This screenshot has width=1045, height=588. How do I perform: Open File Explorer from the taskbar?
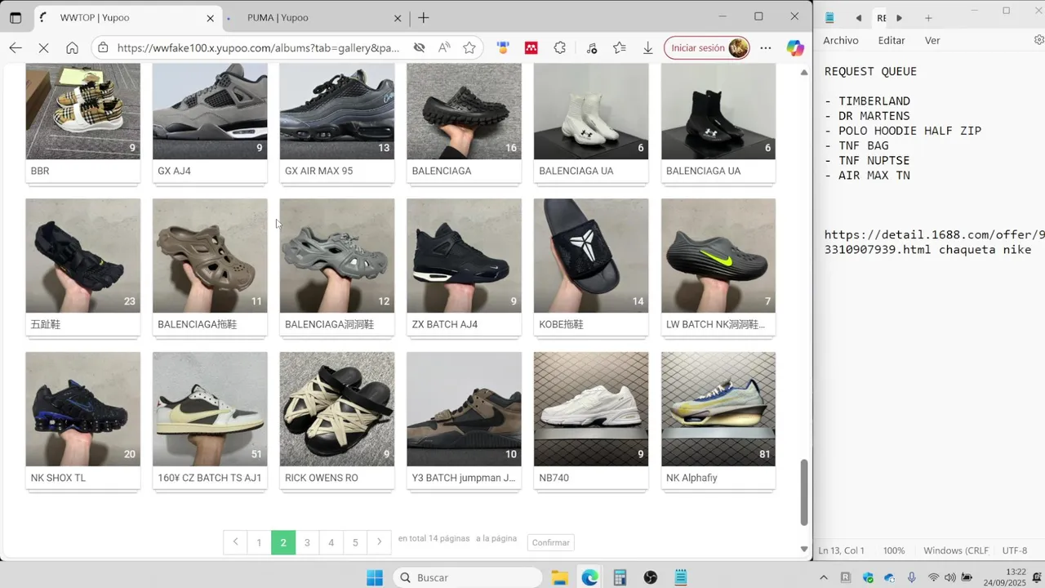click(559, 577)
